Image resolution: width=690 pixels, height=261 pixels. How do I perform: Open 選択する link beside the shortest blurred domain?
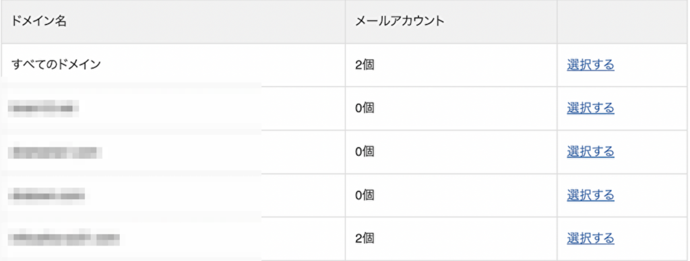coord(590,108)
